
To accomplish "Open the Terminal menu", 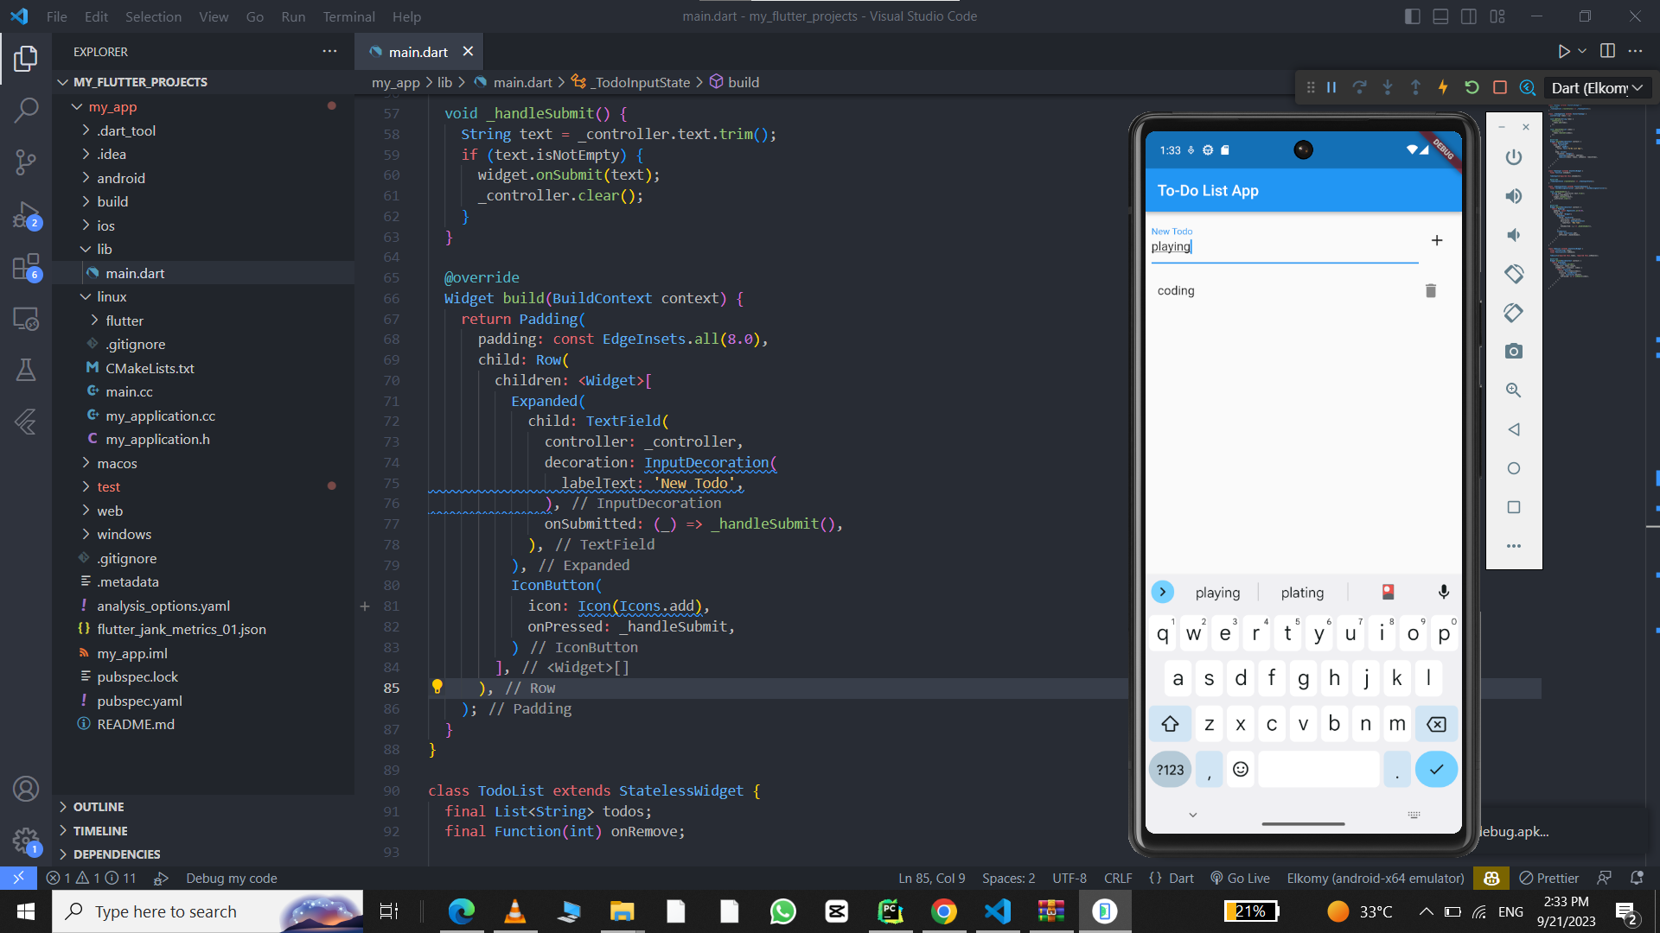I will point(348,16).
